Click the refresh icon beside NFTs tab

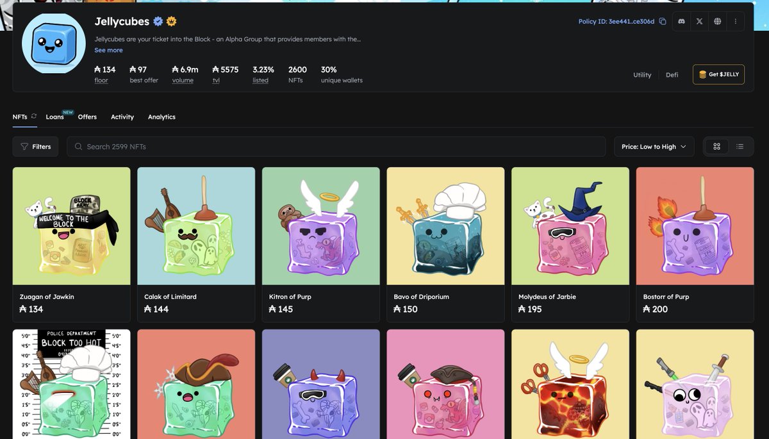click(34, 116)
